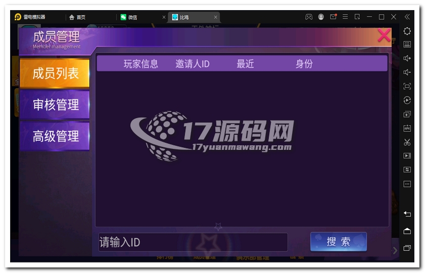This screenshot has width=425, height=273.
Task: Click the volume up icon
Action: (x=407, y=58)
